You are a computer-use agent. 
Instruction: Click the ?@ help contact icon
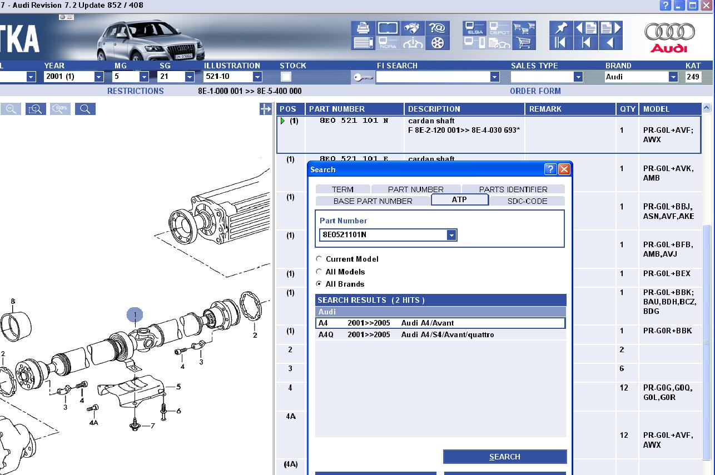[438, 28]
